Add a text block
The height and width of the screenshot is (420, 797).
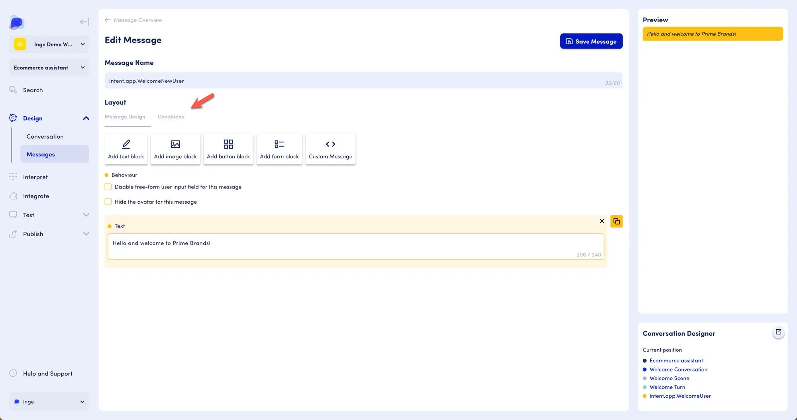click(x=126, y=149)
